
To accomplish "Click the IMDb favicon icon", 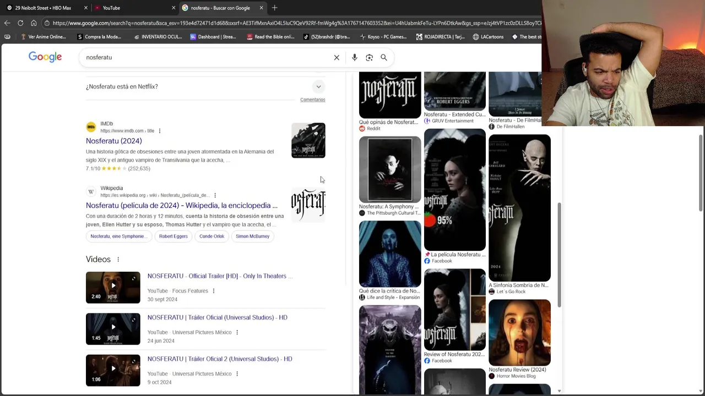I will coord(91,127).
